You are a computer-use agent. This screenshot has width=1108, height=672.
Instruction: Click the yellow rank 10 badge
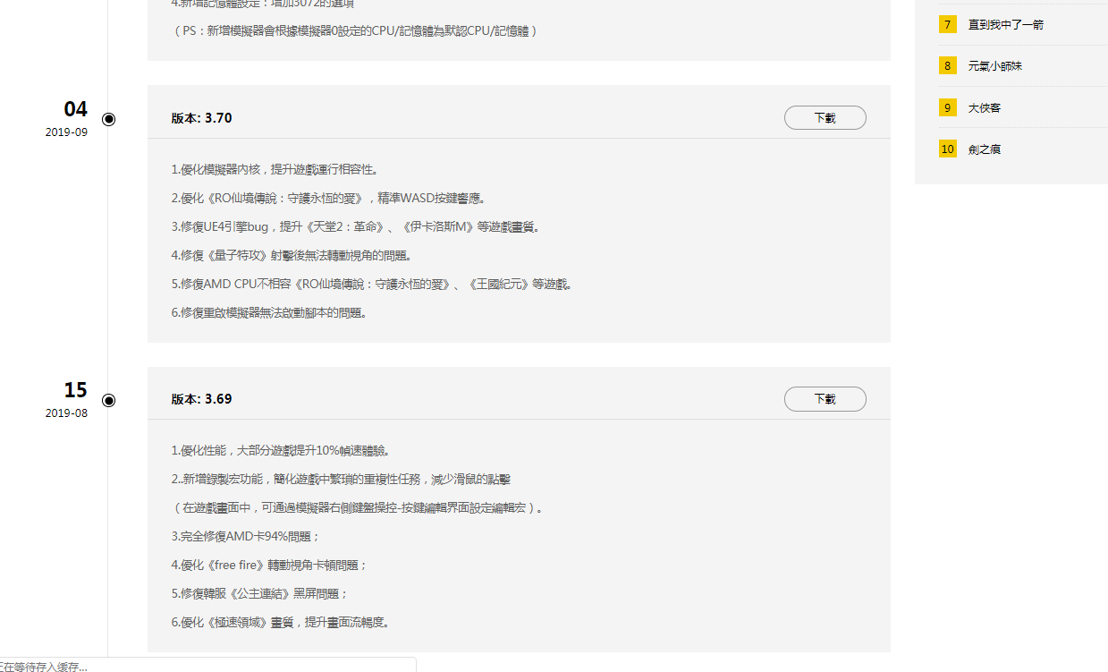tap(947, 149)
